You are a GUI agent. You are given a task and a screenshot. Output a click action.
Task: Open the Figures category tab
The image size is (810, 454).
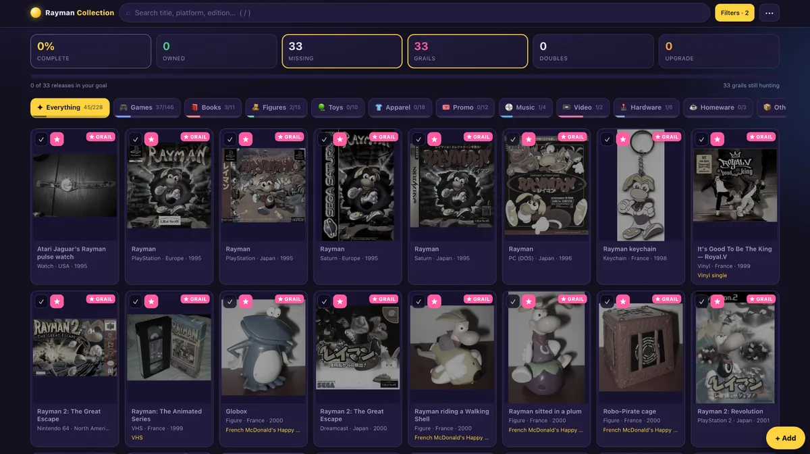276,107
